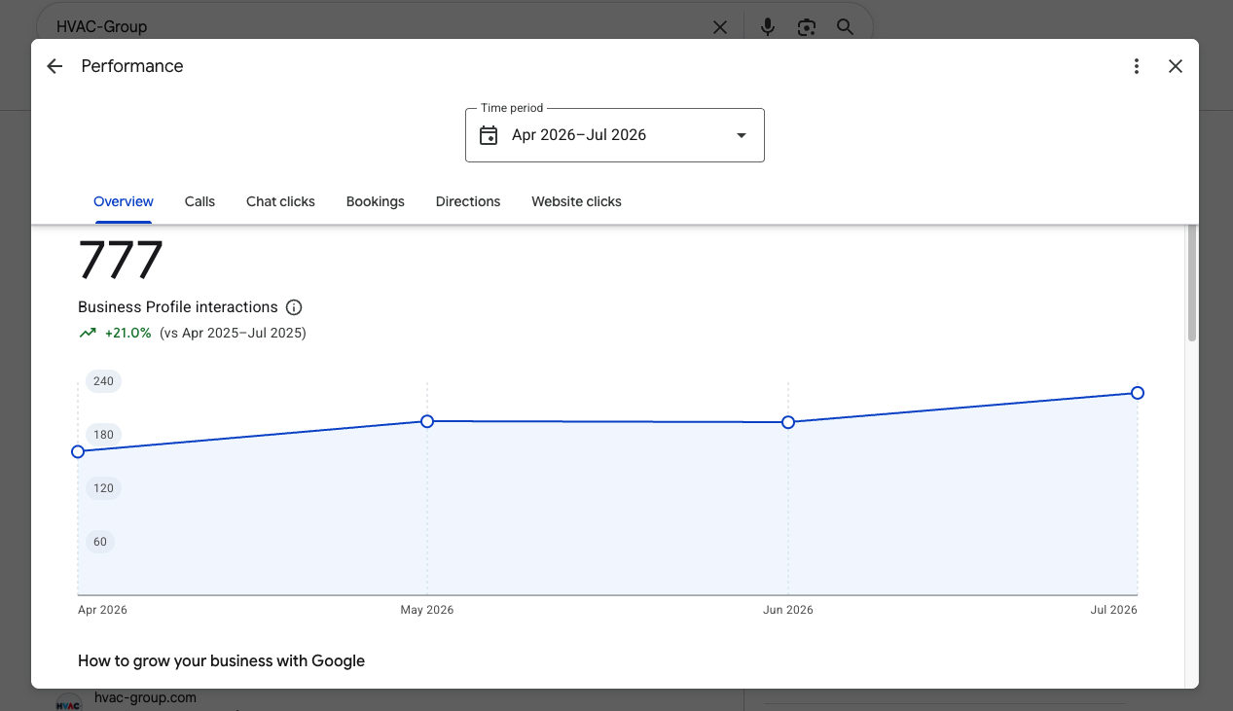Clear the HVAC-Group search query
Image resolution: width=1233 pixels, height=711 pixels.
point(720,27)
